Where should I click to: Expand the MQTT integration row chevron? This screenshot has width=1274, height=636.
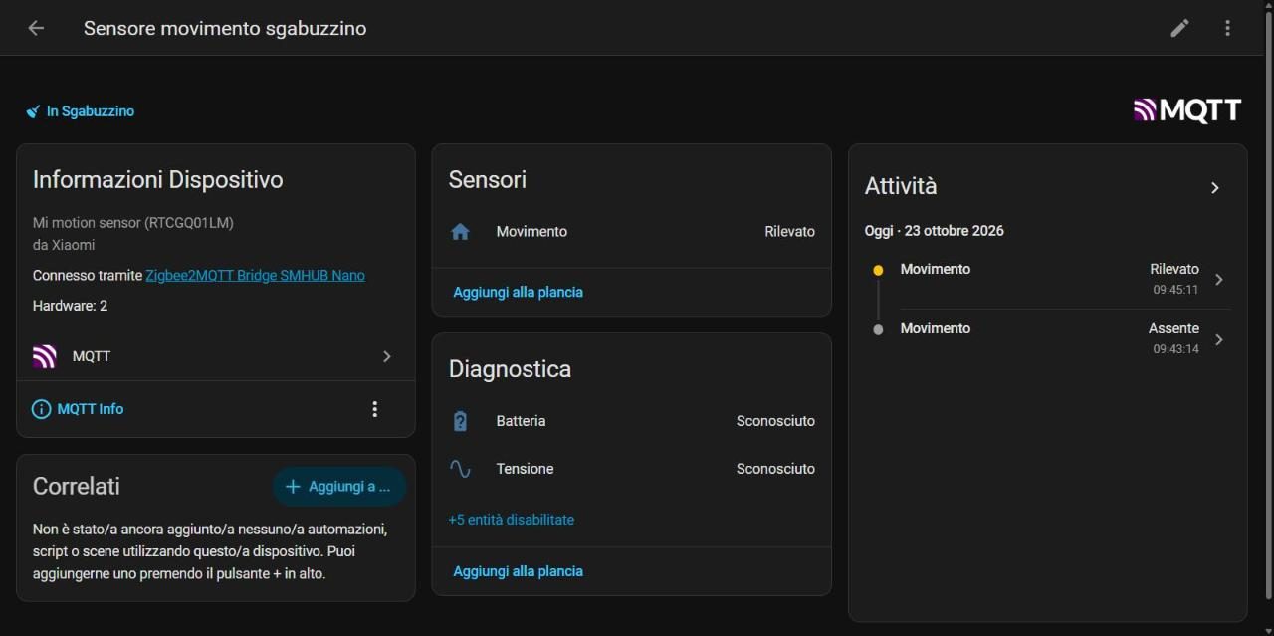click(387, 356)
